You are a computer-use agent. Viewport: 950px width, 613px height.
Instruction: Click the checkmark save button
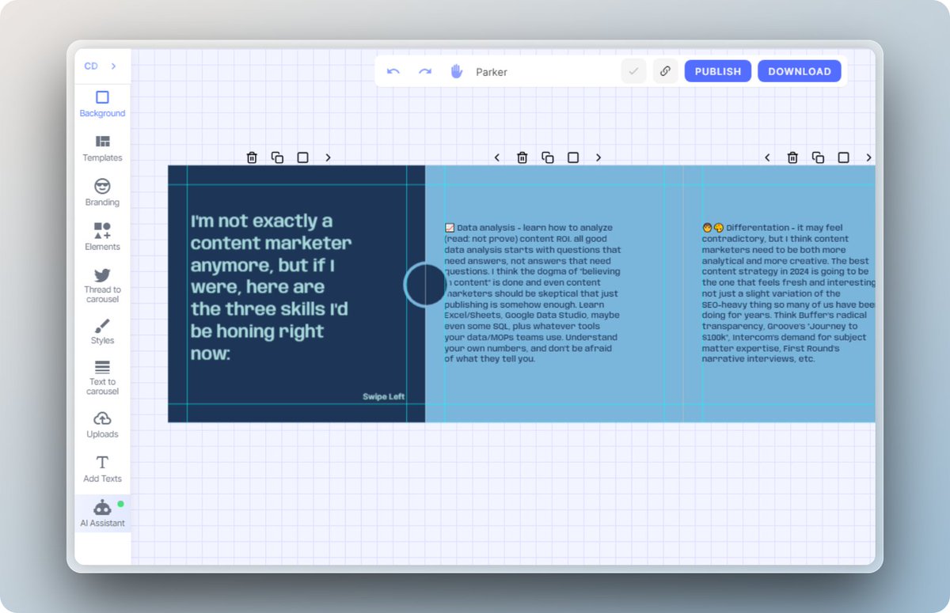pos(633,71)
